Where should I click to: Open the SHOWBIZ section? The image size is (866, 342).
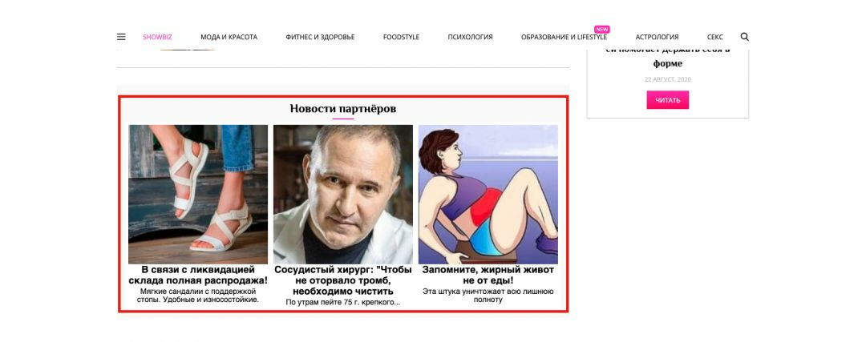[157, 38]
